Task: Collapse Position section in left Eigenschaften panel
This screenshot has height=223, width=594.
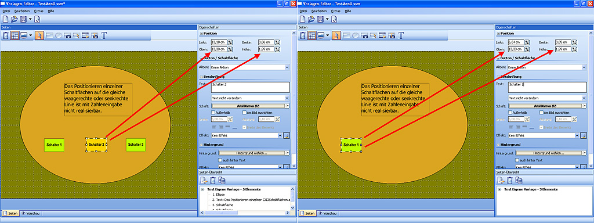Action: pos(201,33)
